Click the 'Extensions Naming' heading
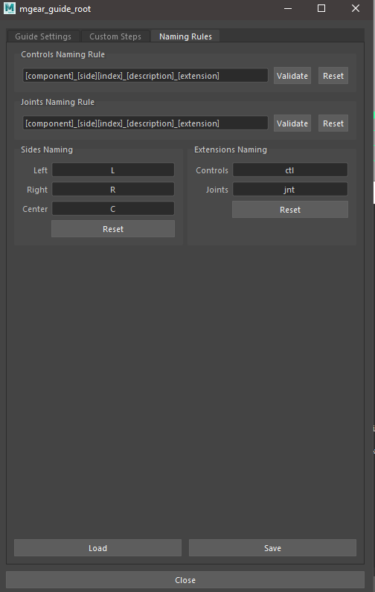Screen dimensions: 375x592 [x=231, y=149]
